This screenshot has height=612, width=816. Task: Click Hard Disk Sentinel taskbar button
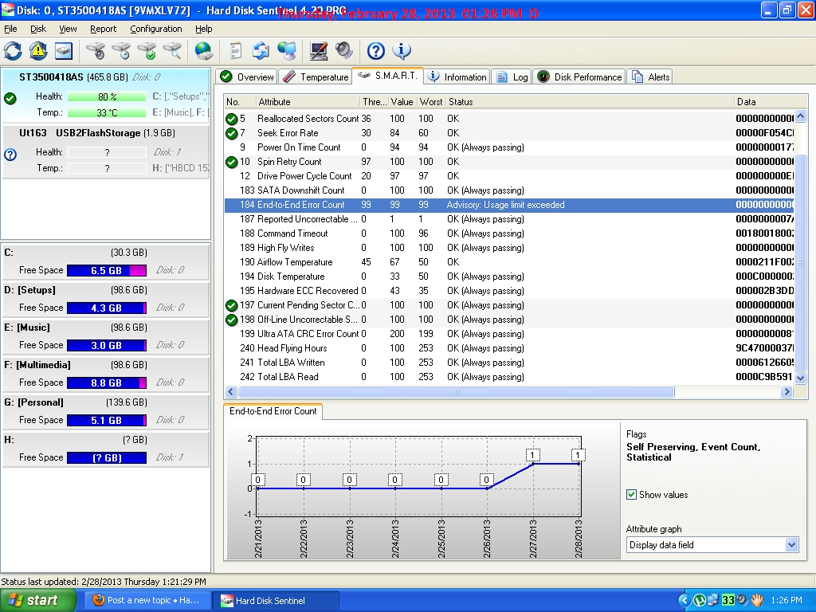[276, 601]
